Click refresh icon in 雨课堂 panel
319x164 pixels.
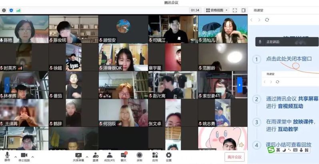tap(267, 20)
